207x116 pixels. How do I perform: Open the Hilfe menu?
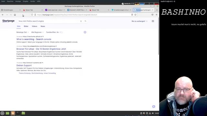click(x=39, y=1)
